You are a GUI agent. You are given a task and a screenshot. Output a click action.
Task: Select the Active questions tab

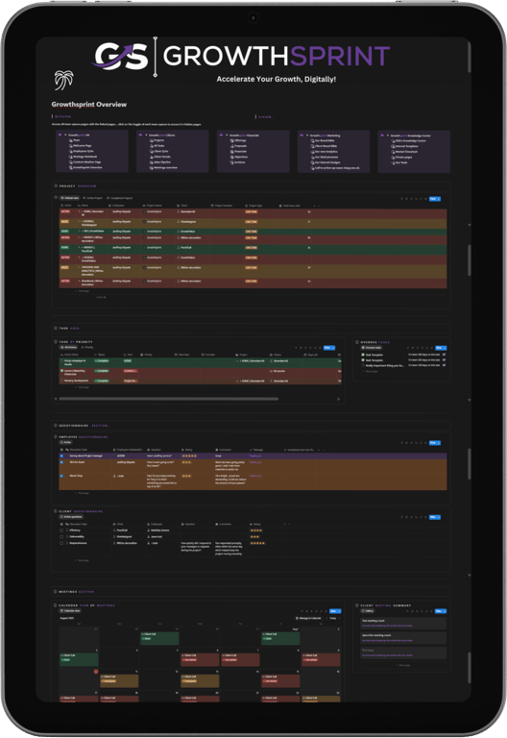71,517
